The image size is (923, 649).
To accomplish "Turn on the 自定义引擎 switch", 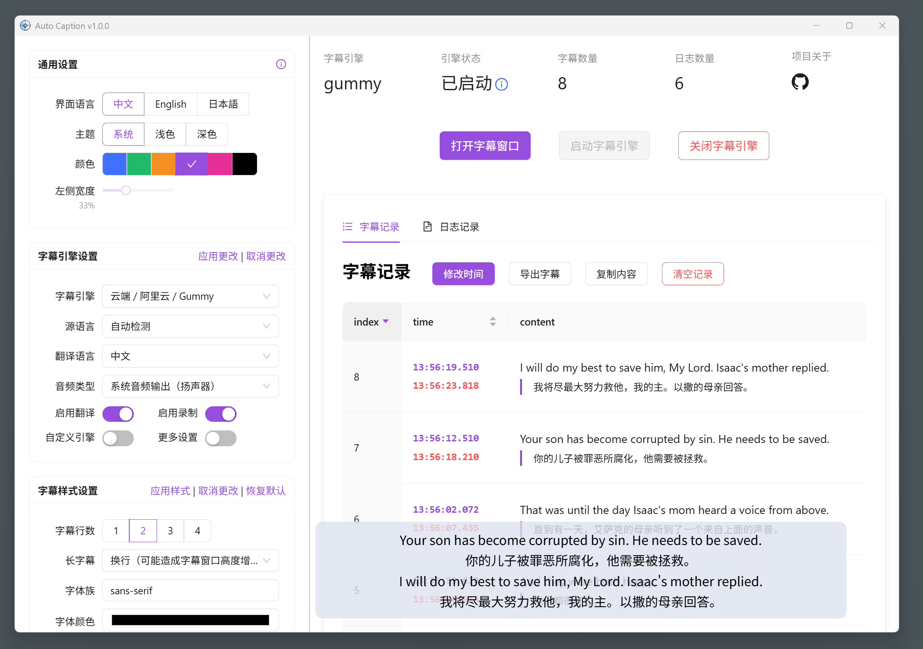I will (118, 438).
